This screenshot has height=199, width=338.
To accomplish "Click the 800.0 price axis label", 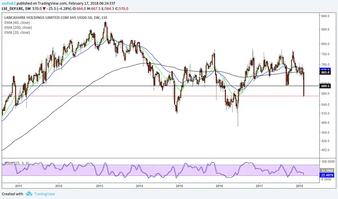I will point(325,44).
